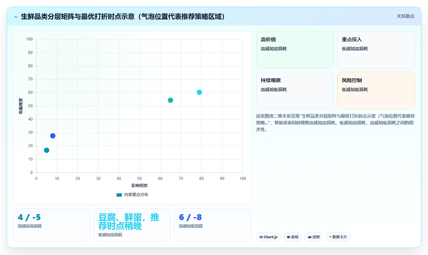Click the 内容重点分布 legend label

coord(136,195)
